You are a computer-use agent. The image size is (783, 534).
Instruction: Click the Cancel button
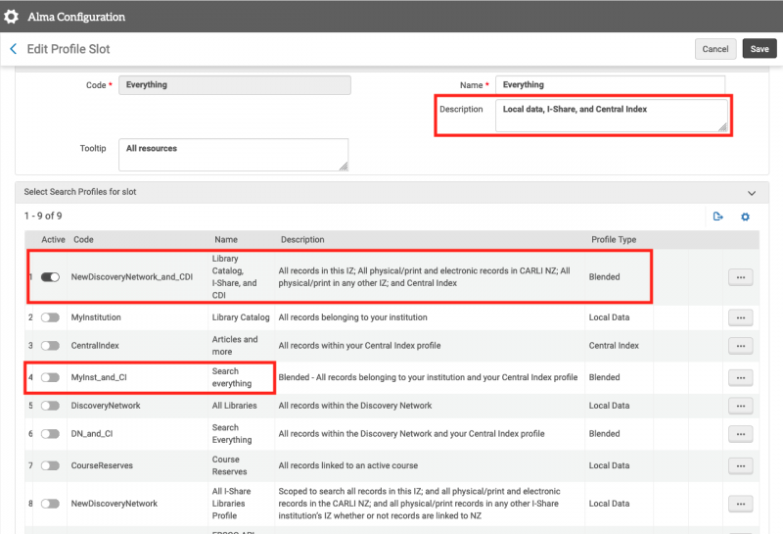click(715, 49)
